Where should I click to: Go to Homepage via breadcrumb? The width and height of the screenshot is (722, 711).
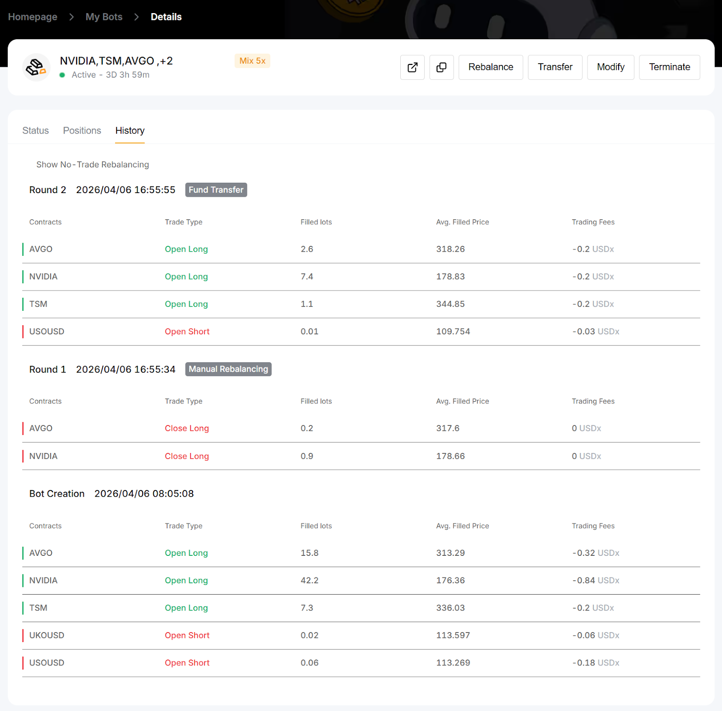(32, 17)
